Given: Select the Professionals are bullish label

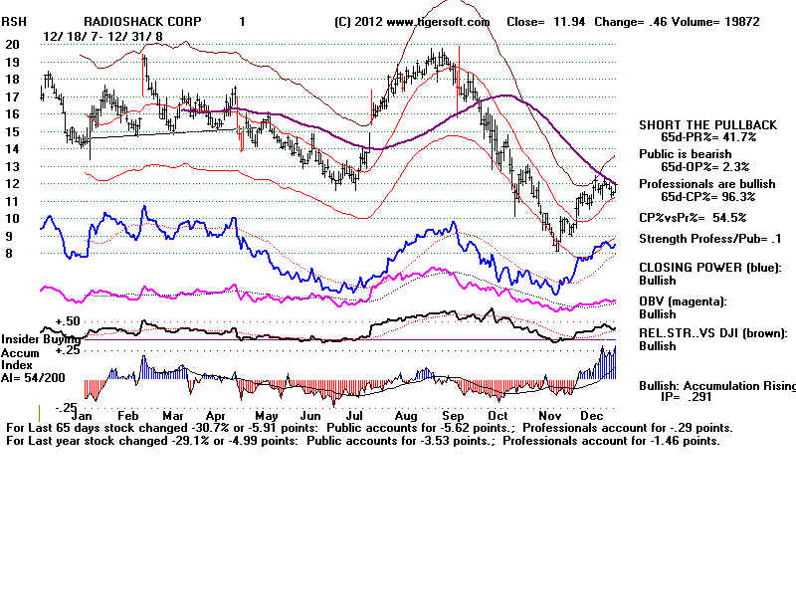Looking at the screenshot, I should 706,184.
